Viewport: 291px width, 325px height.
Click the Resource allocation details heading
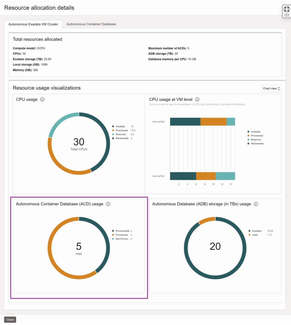[x=39, y=8]
